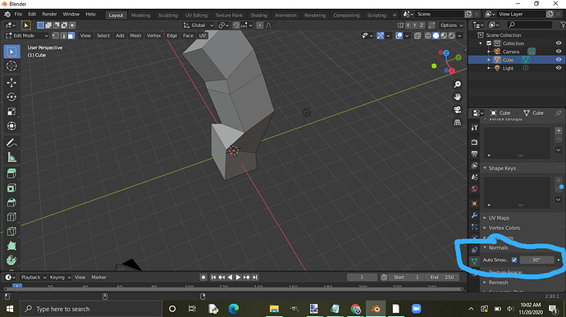Choose the Knife tool

(x=11, y=231)
